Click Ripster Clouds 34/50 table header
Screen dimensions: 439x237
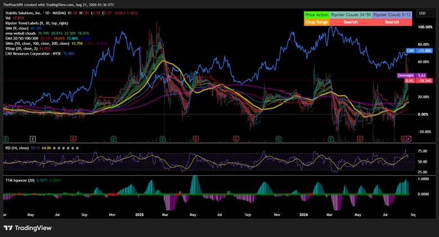(x=351, y=15)
